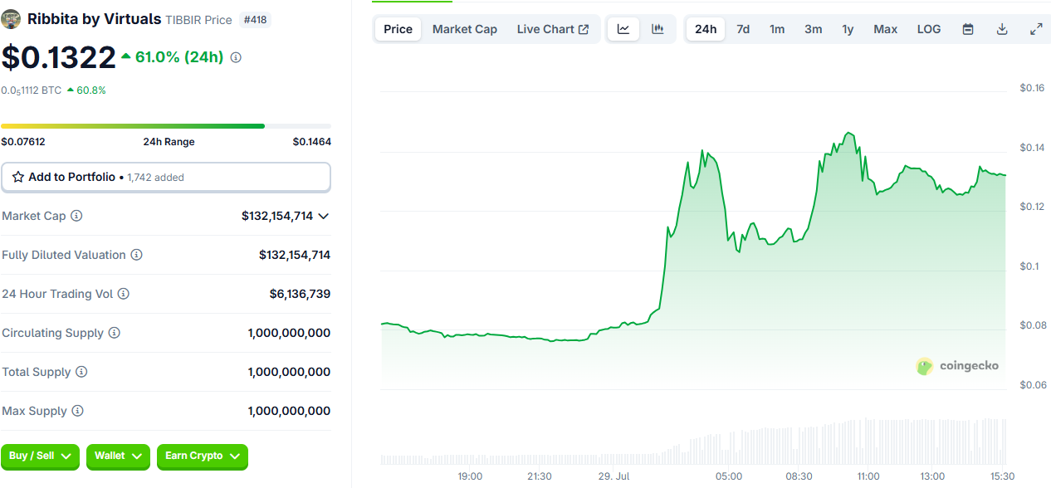The width and height of the screenshot is (1051, 488).
Task: Open the Buy / Sell dropdown
Action: pos(41,456)
